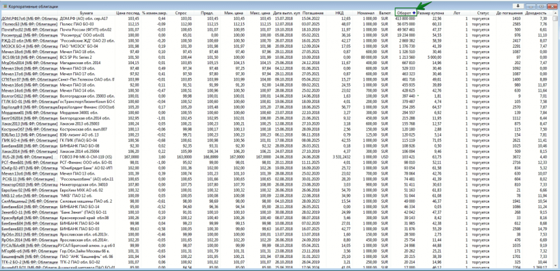
Task: Select the ЗенитБО-11 row
Action: coord(277,212)
